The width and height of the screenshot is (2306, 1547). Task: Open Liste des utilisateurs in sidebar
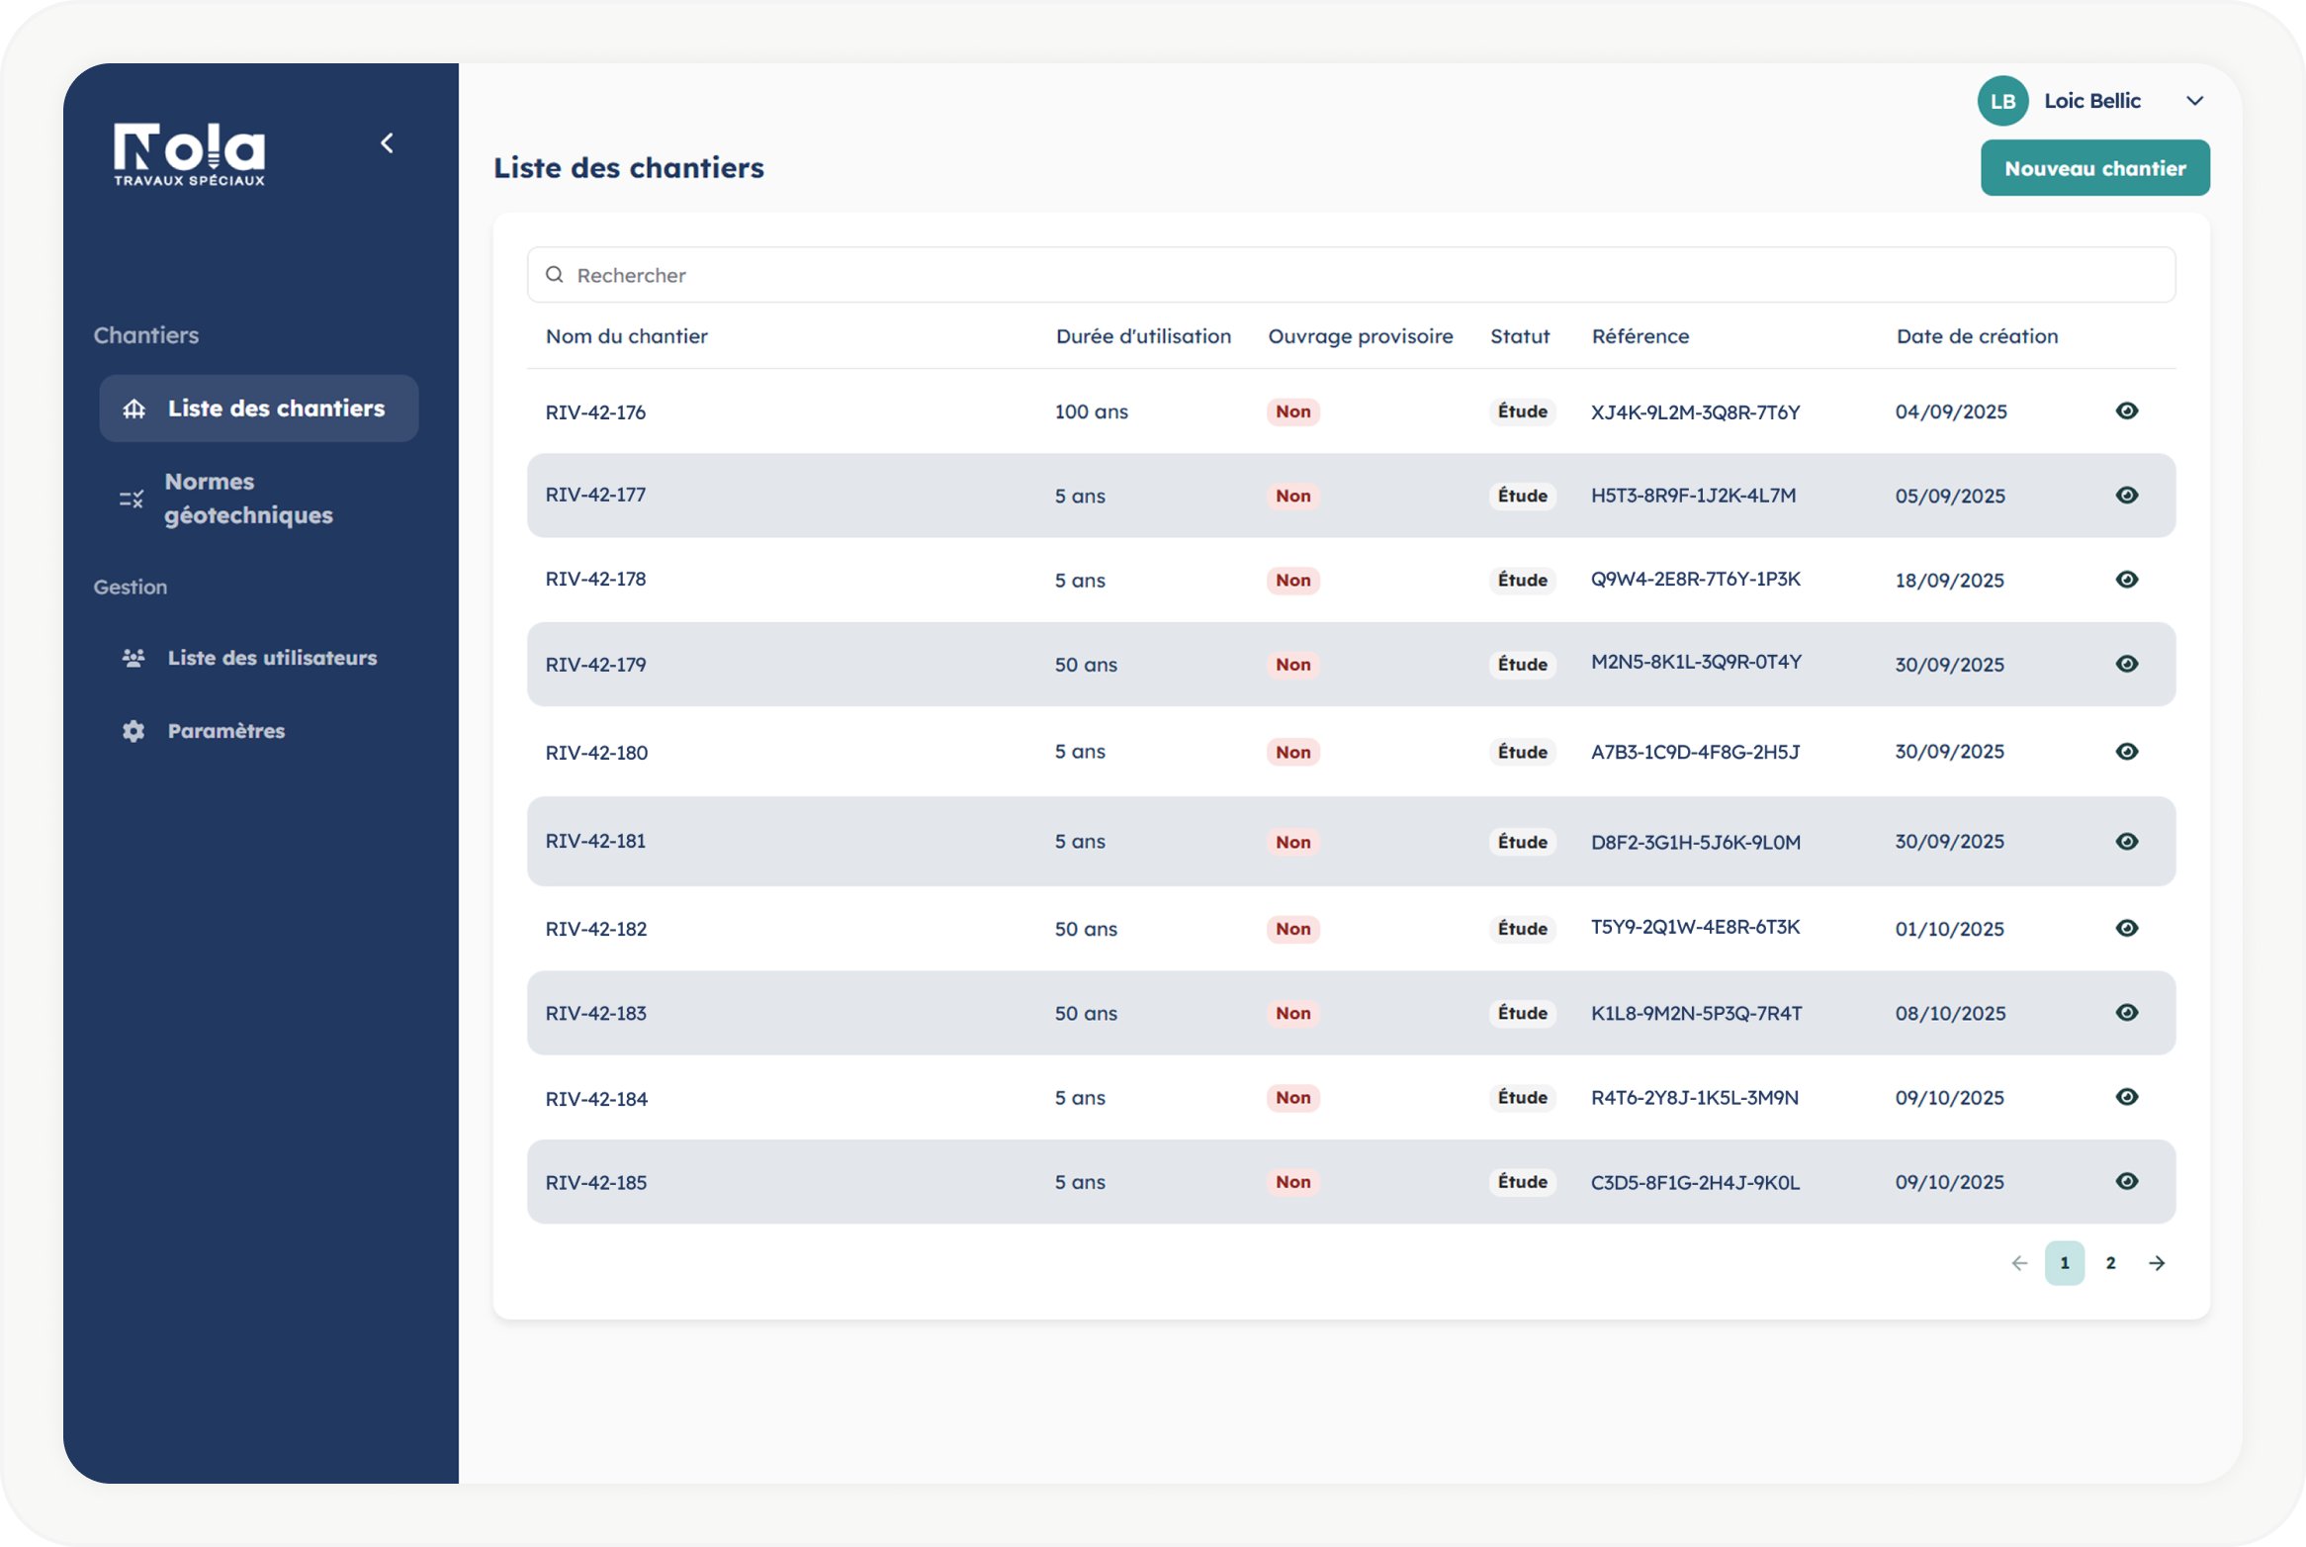tap(272, 658)
